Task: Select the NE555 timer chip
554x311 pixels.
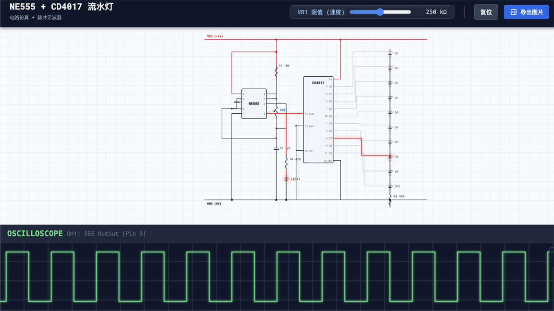Action: 254,104
